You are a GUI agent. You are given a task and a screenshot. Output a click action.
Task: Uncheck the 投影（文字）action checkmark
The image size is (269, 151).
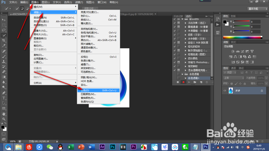tap(175, 35)
